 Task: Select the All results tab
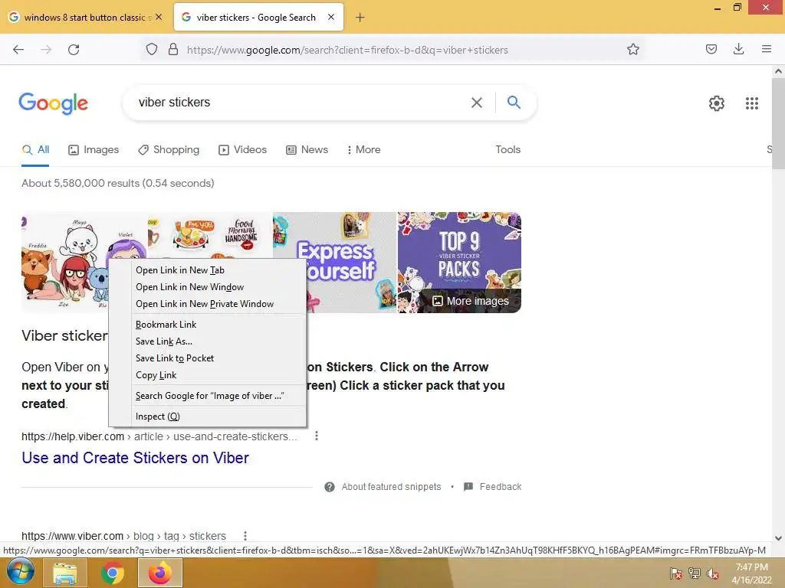tap(35, 149)
